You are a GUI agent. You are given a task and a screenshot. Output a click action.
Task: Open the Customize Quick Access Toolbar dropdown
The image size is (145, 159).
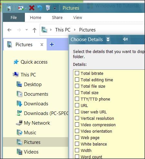[x=55, y=8]
